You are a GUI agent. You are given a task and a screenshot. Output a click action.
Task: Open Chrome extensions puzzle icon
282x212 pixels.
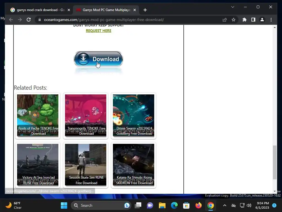(245, 20)
